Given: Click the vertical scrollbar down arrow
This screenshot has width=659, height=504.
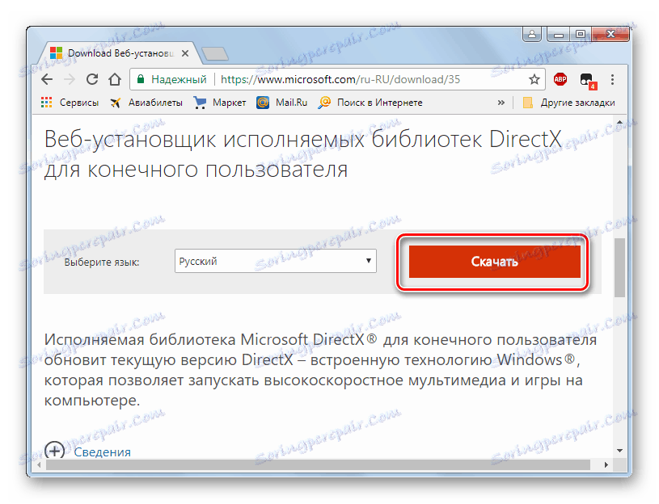Looking at the screenshot, I should pyautogui.click(x=619, y=450).
